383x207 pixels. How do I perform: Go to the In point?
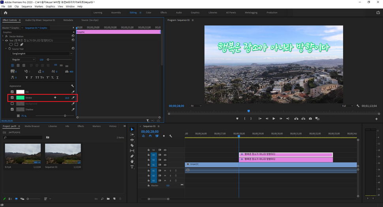260,119
